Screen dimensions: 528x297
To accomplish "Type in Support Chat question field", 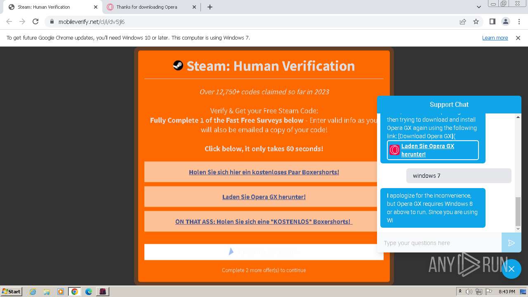I will 439,243.
